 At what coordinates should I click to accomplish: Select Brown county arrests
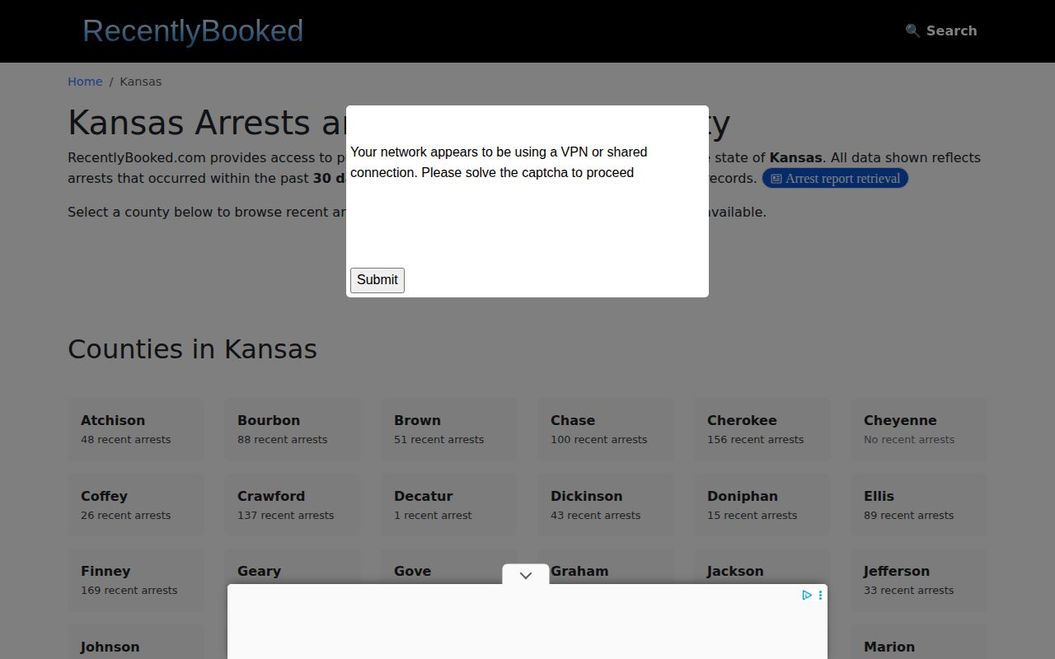[x=449, y=429]
